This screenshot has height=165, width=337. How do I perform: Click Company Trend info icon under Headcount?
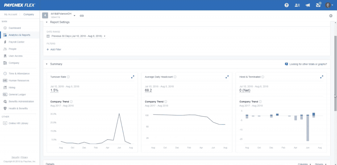click(x=166, y=102)
